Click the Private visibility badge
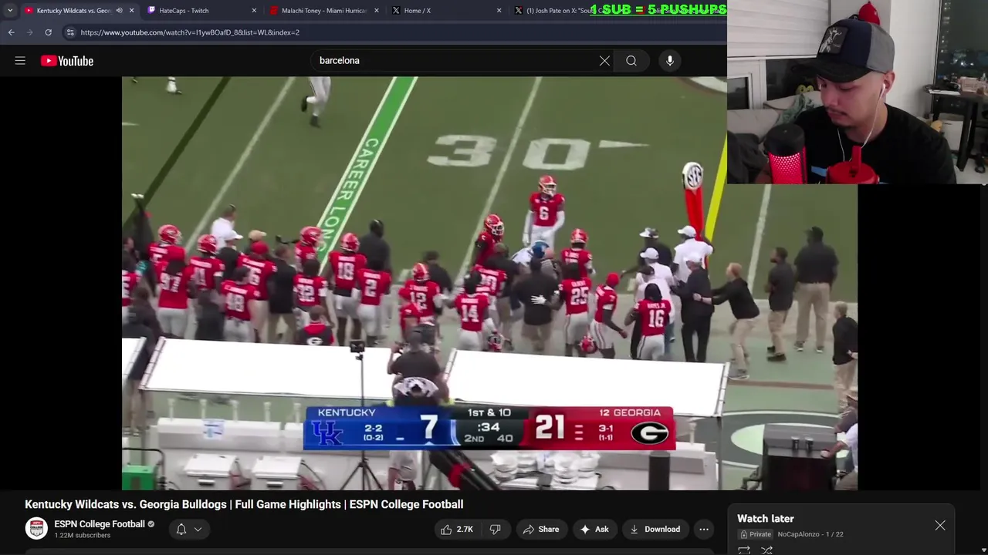988x555 pixels. click(756, 534)
